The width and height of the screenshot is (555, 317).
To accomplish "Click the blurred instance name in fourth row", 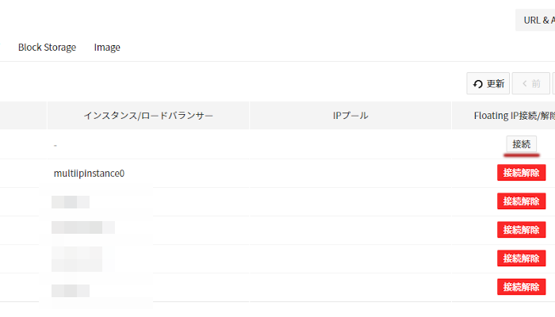I will click(x=82, y=228).
